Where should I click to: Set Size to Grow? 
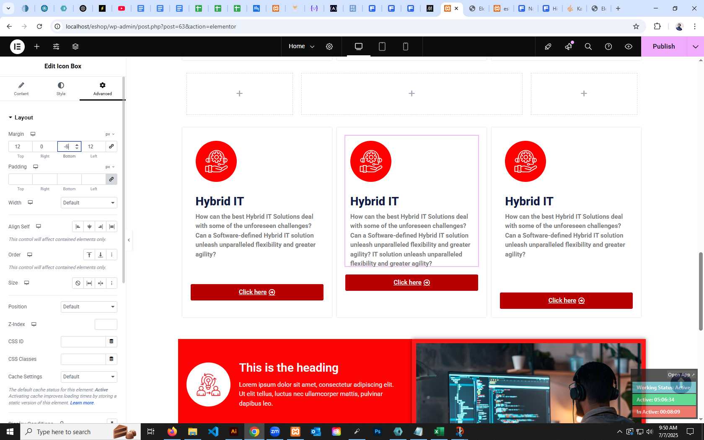click(89, 283)
